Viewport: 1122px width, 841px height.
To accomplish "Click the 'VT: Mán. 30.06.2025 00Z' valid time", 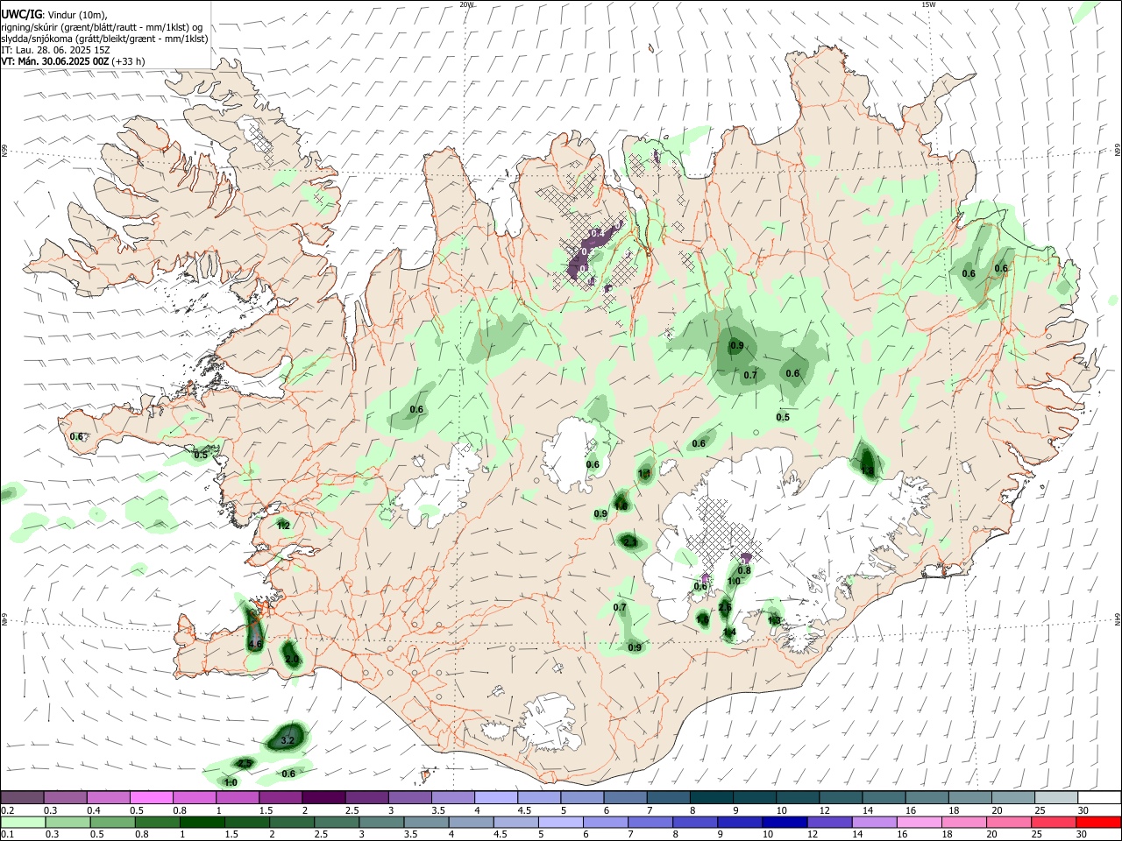I will [54, 61].
